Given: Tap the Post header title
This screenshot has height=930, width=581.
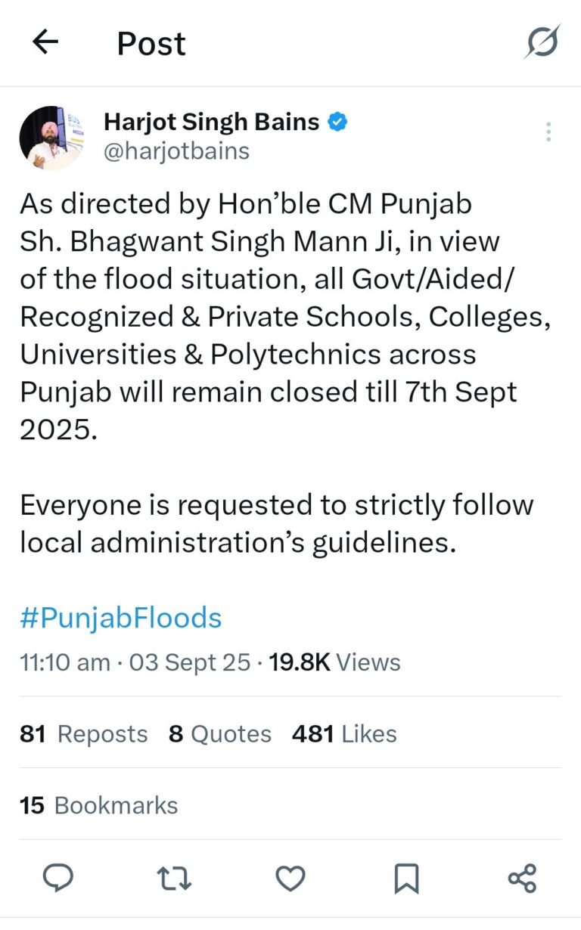Looking at the screenshot, I should point(151,44).
